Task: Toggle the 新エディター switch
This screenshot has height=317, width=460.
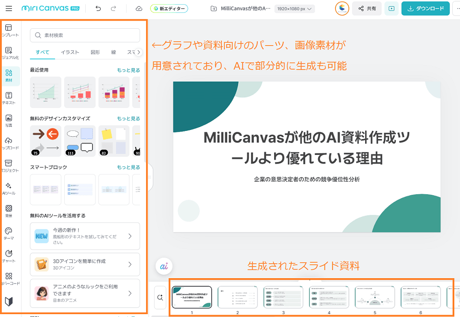Action: coord(169,9)
